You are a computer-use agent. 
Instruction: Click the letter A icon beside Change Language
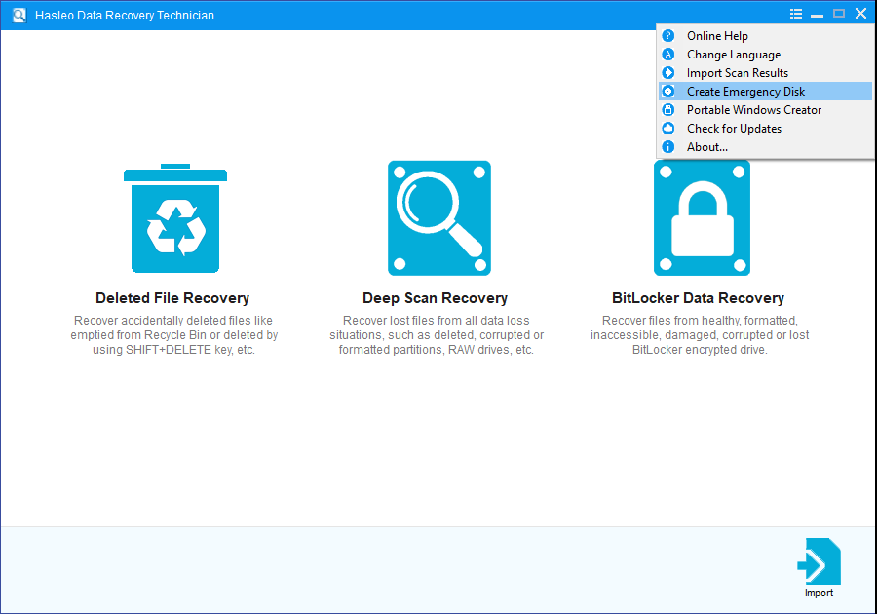coord(668,54)
